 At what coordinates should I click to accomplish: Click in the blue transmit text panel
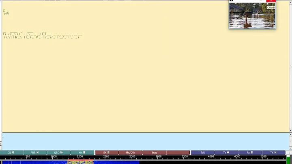point(145,141)
